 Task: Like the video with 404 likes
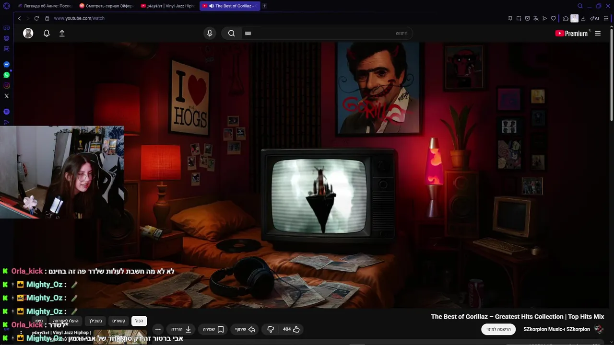pos(291,329)
